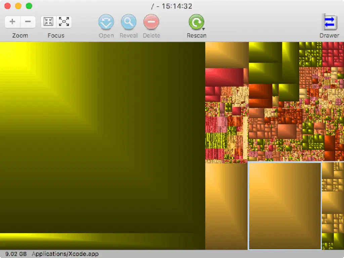The width and height of the screenshot is (344, 258).
Task: Click the Zoom in plus button
Action: 12,22
